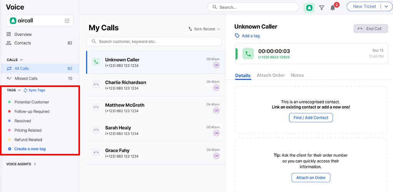Click the gray phone icon for Charlie Richardson
The height and width of the screenshot is (192, 393).
click(x=96, y=85)
